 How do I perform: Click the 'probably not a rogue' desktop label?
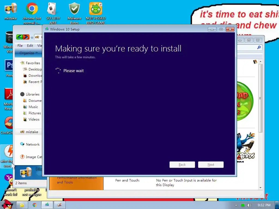coord(32,192)
